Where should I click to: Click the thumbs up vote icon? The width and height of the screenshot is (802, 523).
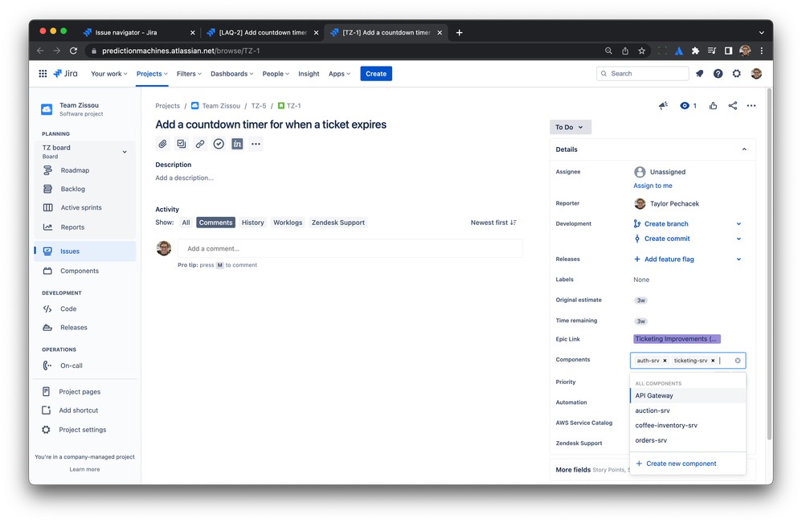click(x=713, y=106)
